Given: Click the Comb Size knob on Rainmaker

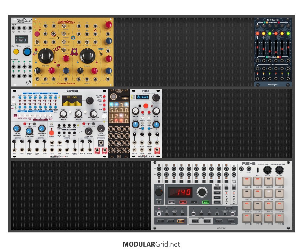Looking at the screenshot, I should (x=88, y=131).
